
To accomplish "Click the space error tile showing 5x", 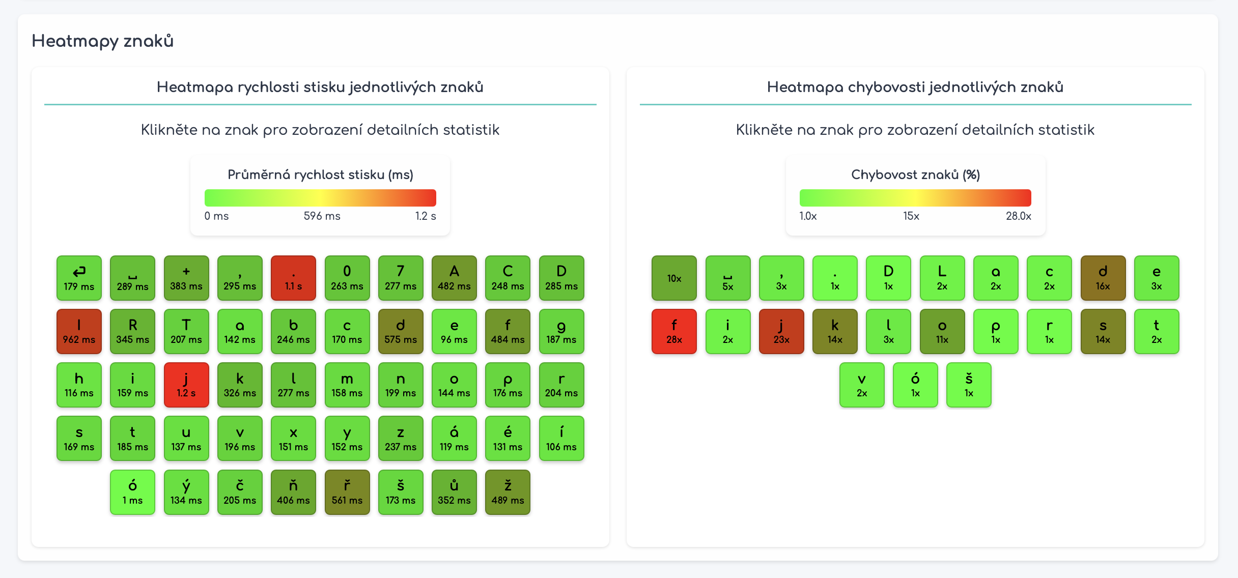I will 728,278.
